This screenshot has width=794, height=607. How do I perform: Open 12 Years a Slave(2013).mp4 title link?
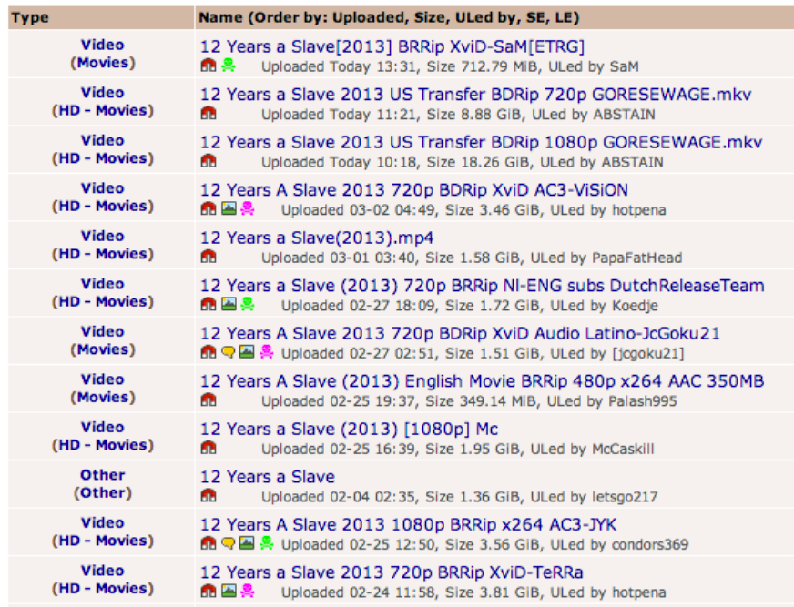click(x=317, y=238)
